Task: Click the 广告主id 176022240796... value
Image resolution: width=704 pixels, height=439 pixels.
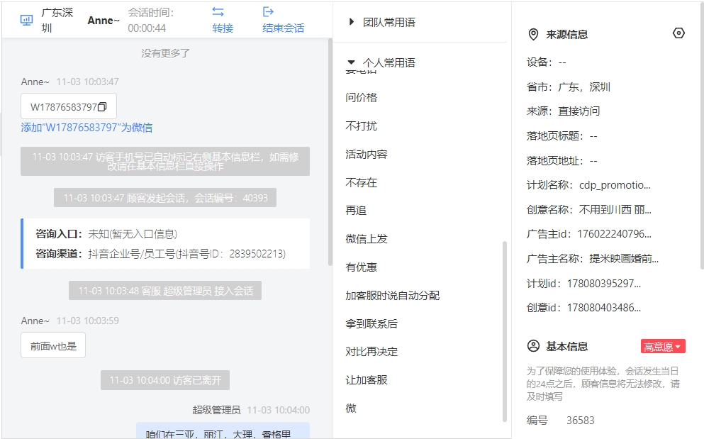Action: 614,234
